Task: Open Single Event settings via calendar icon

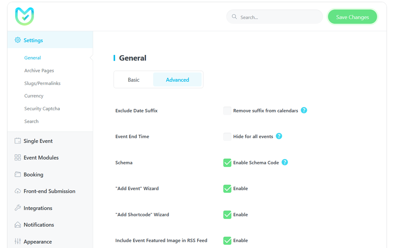Action: point(18,141)
